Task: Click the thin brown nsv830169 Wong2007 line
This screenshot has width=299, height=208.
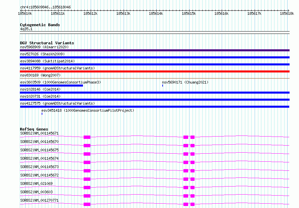Action: (155, 78)
